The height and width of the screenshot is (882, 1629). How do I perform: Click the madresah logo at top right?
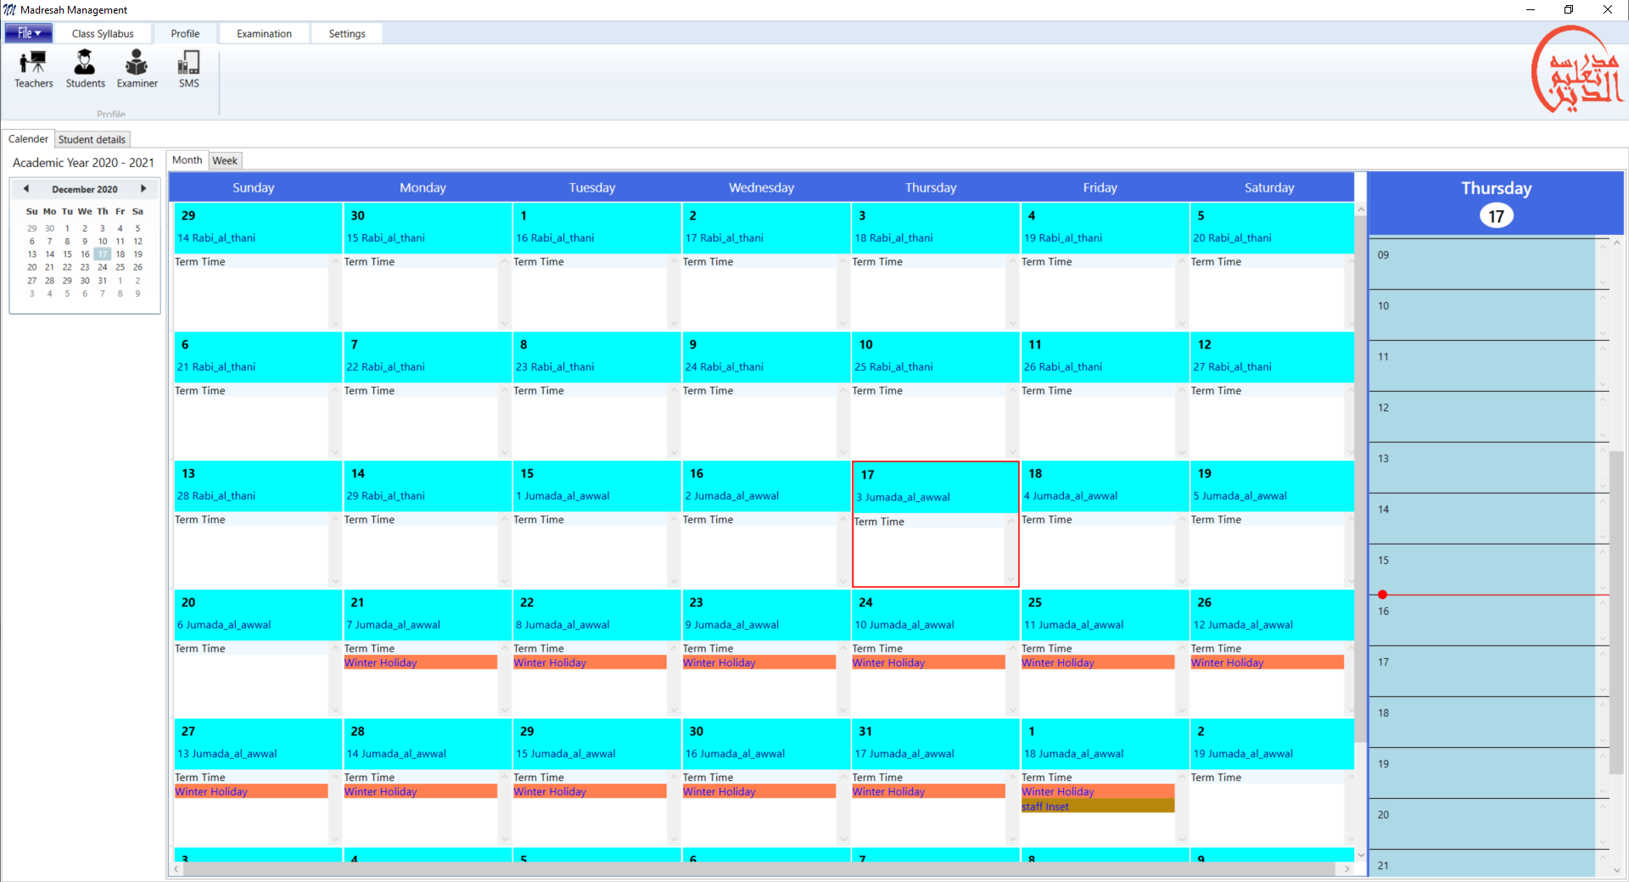pyautogui.click(x=1576, y=70)
